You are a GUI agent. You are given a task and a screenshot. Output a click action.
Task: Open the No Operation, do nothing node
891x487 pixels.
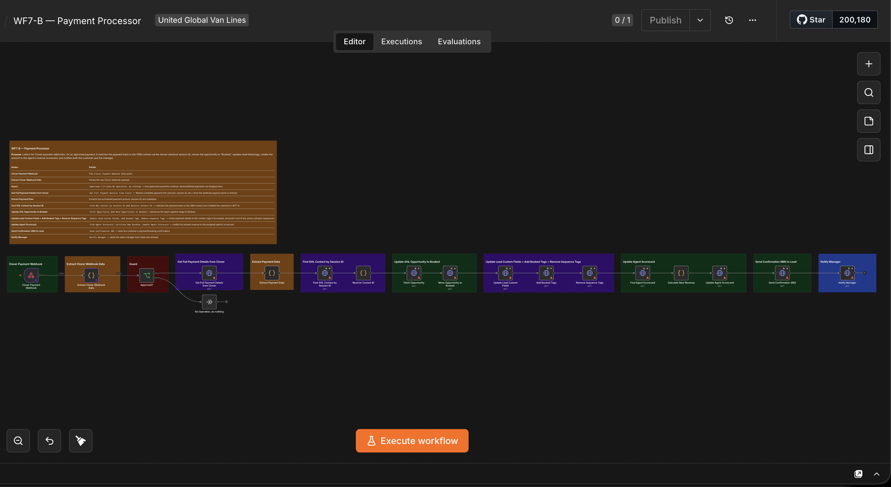[209, 302]
